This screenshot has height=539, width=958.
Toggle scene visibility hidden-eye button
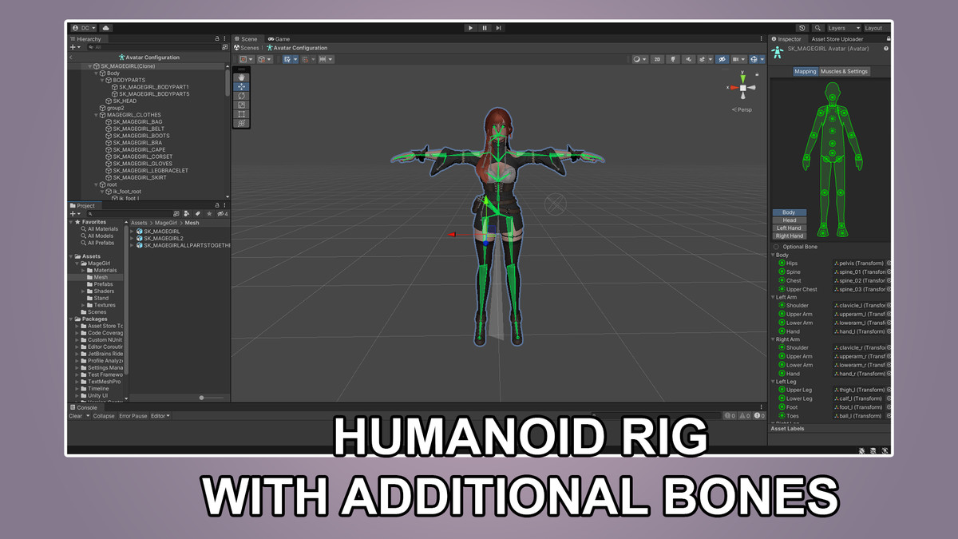point(721,59)
